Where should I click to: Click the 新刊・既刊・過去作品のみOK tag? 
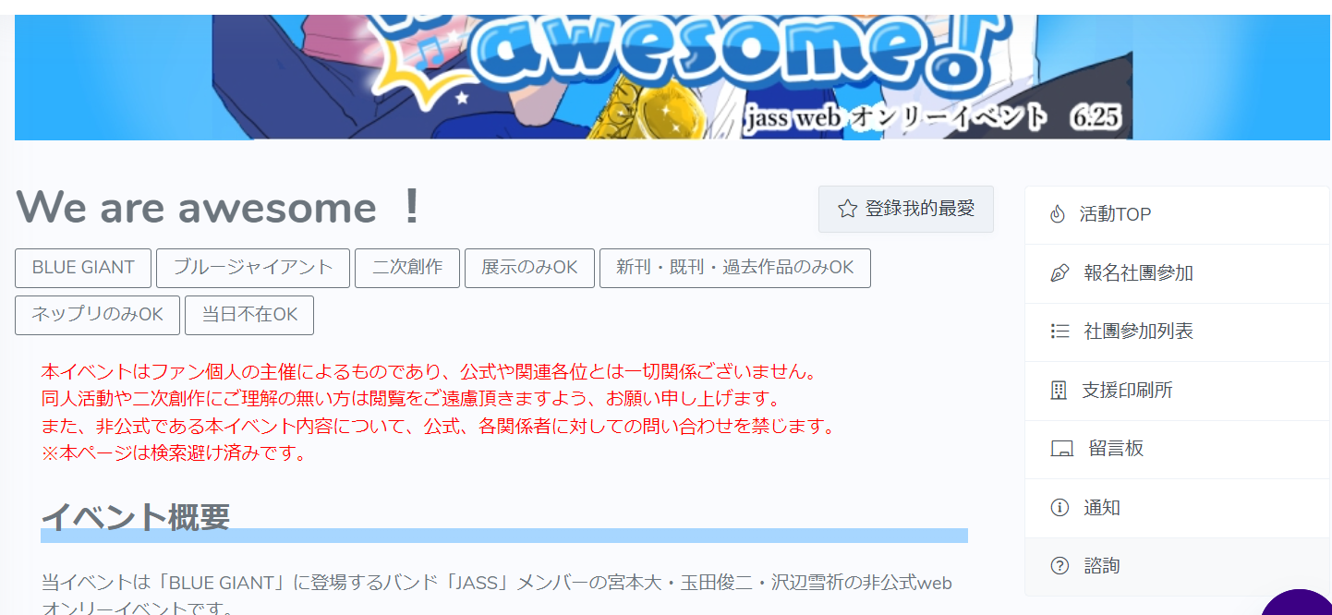click(735, 268)
